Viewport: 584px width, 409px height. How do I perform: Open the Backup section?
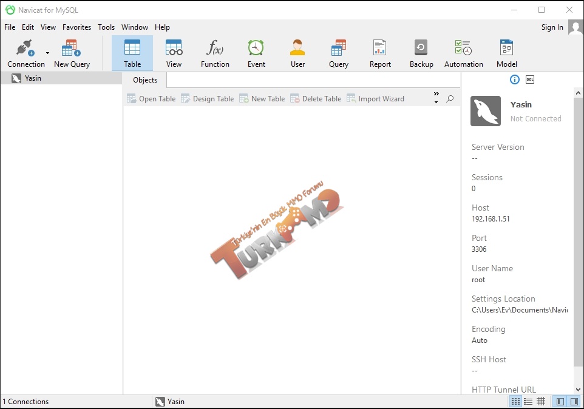pos(421,54)
